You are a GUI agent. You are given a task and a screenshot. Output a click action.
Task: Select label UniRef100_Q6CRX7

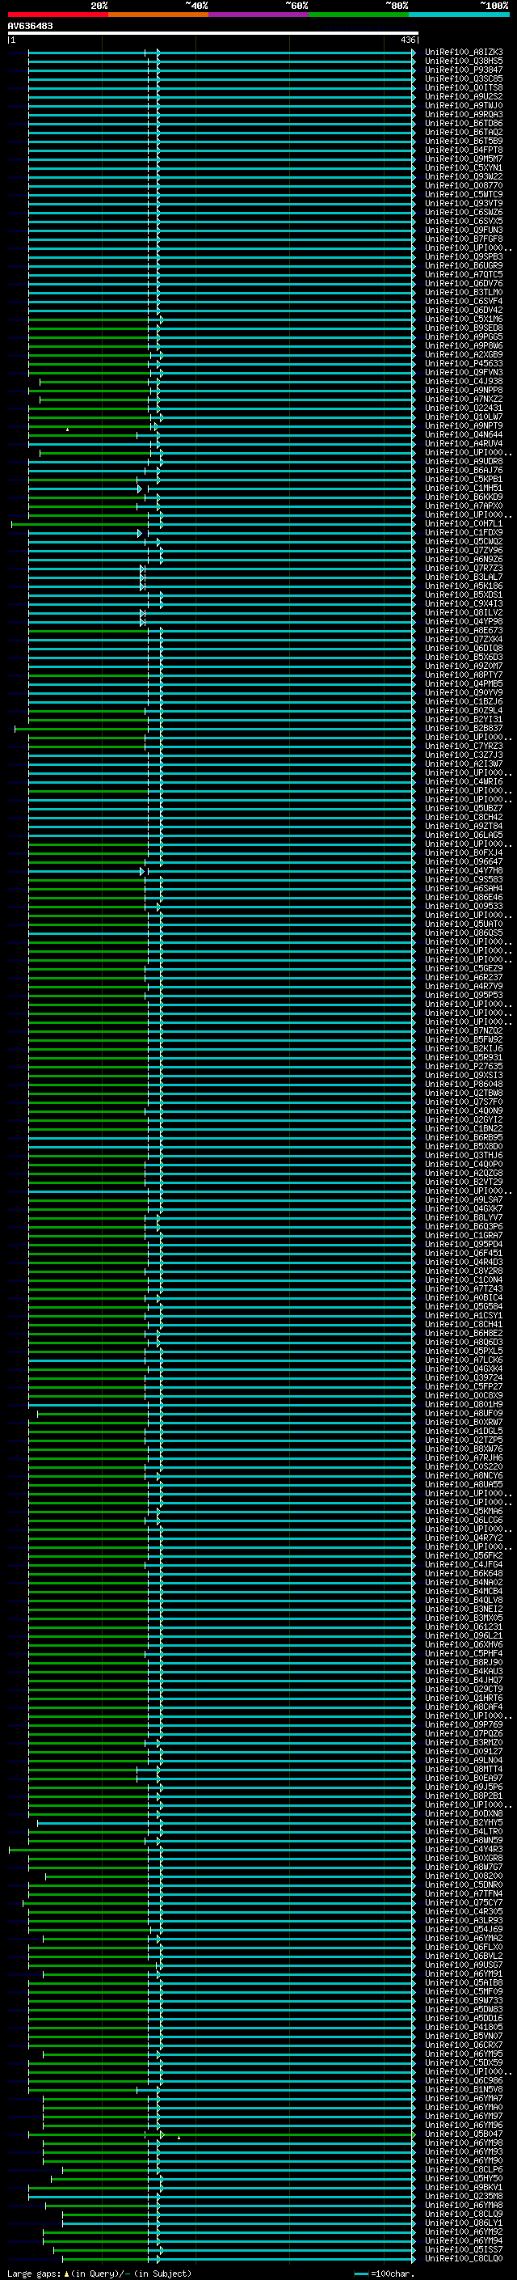(464, 2045)
